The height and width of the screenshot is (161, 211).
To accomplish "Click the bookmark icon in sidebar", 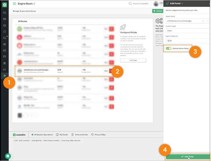I will (4, 31).
